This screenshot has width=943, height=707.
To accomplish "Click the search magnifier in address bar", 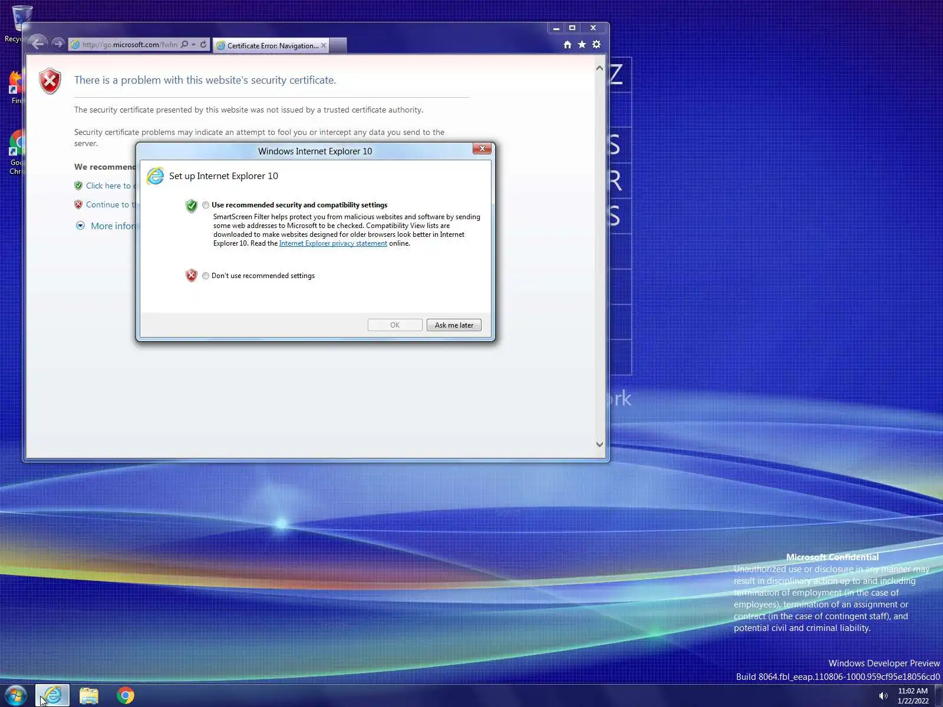I will pos(184,44).
